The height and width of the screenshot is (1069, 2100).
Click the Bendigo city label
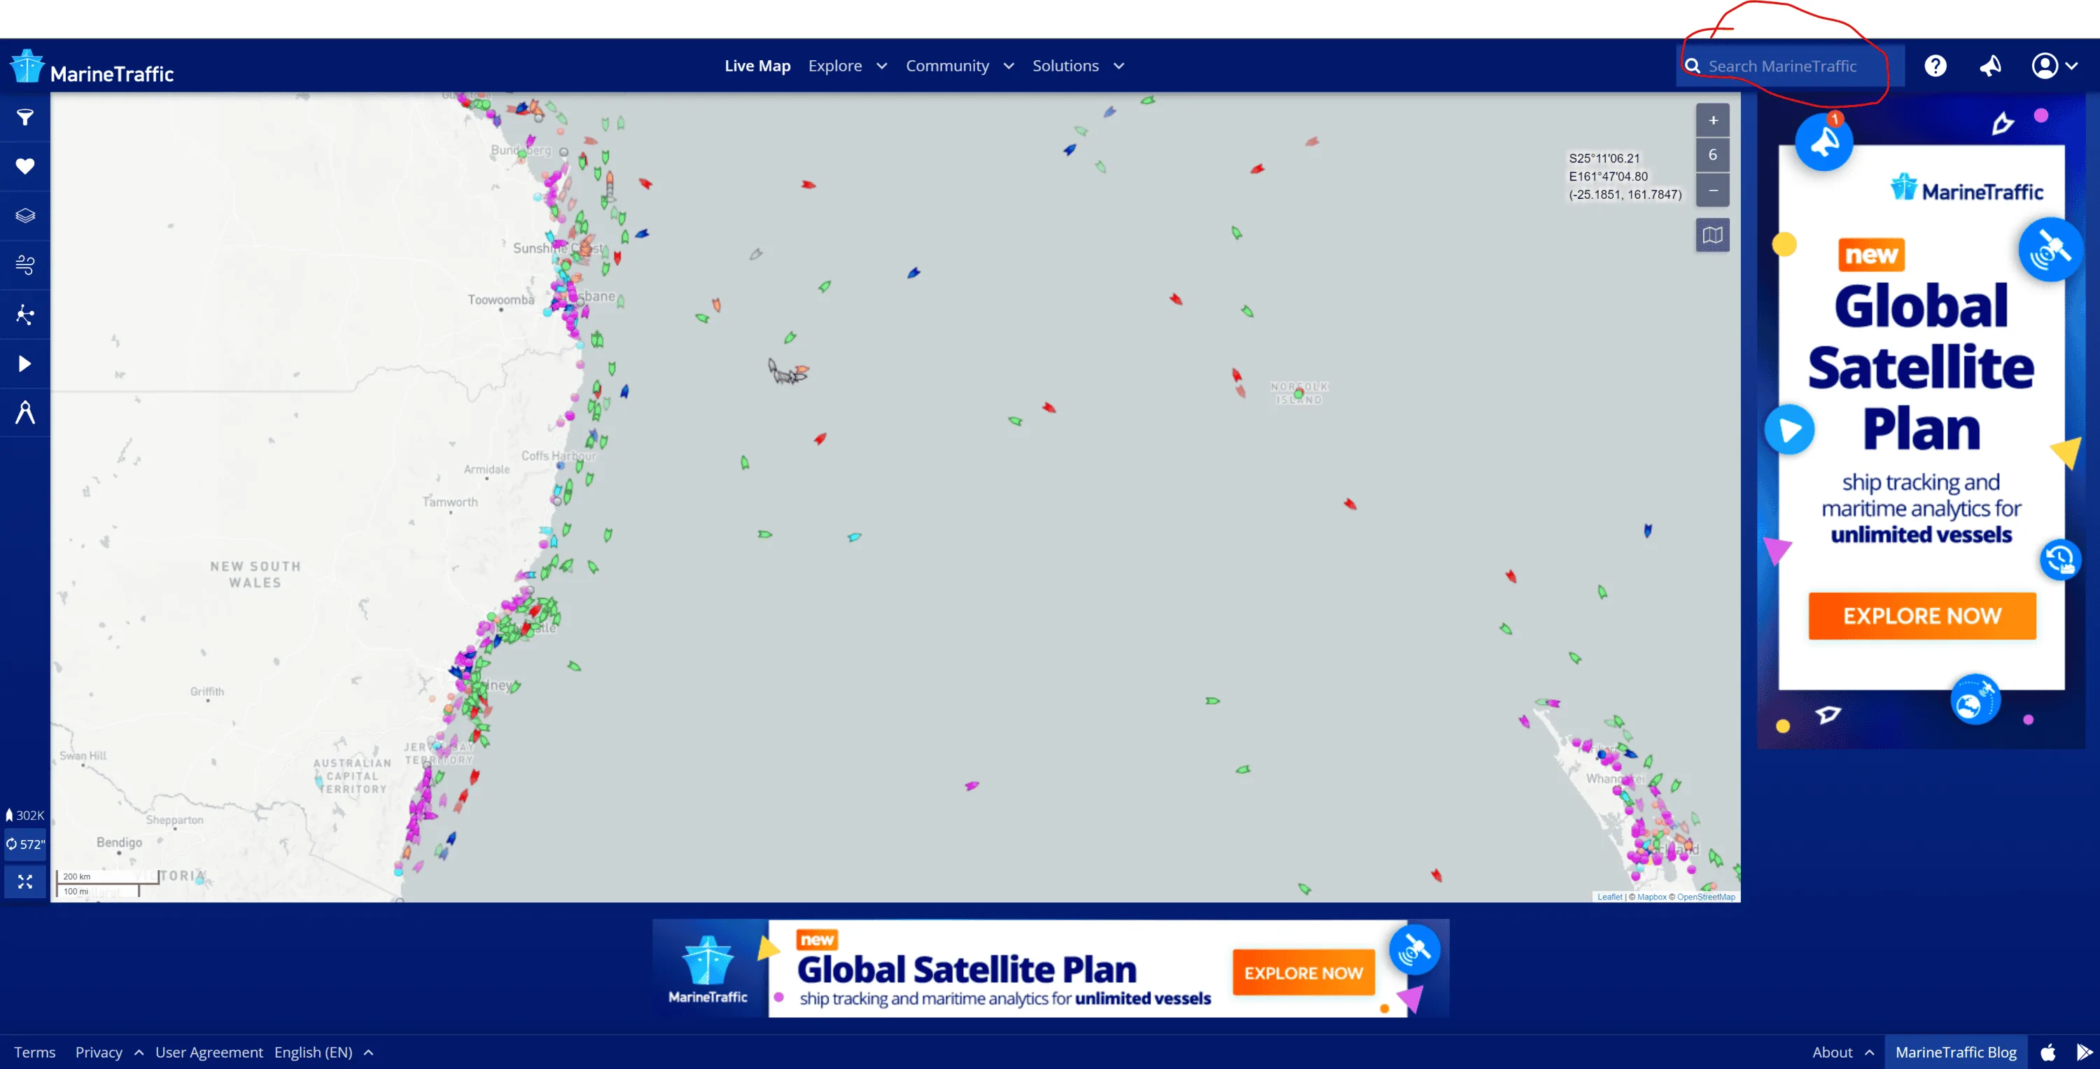coord(119,842)
